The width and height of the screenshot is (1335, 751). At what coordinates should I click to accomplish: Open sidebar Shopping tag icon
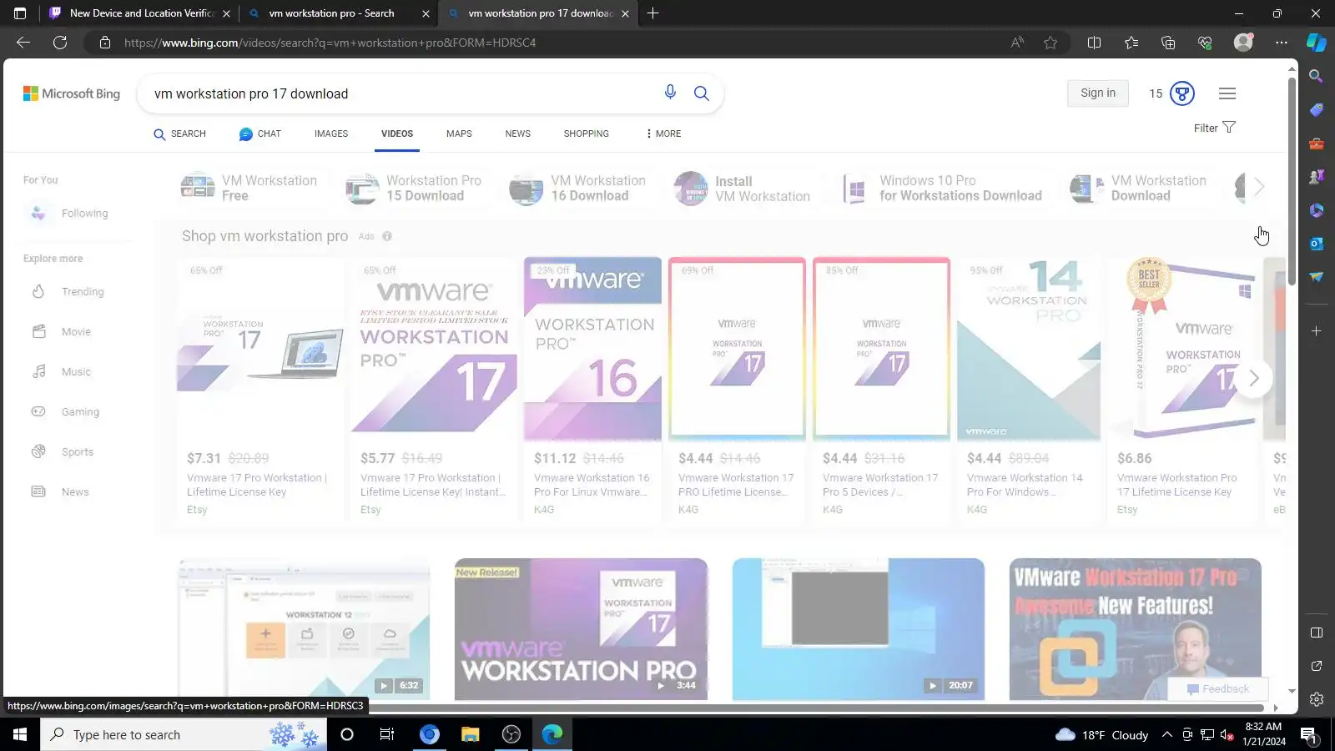(1316, 110)
